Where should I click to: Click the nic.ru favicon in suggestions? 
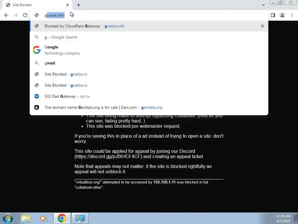[37, 96]
